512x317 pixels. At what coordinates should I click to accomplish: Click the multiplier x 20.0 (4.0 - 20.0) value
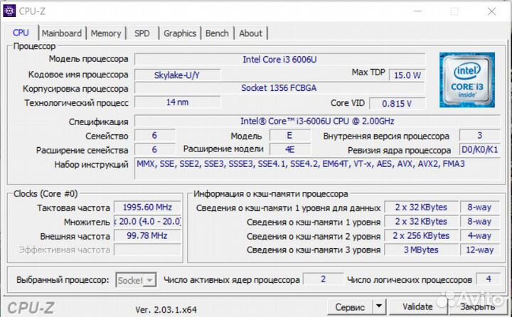click(147, 221)
